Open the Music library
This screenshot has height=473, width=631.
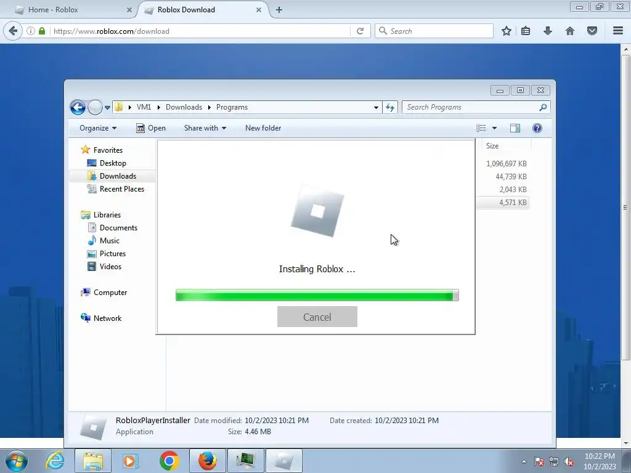110,241
